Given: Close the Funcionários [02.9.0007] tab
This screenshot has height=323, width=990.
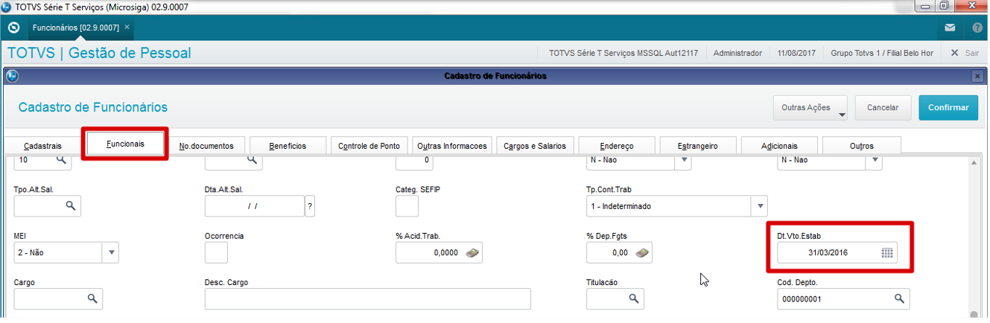Looking at the screenshot, I should (x=127, y=27).
